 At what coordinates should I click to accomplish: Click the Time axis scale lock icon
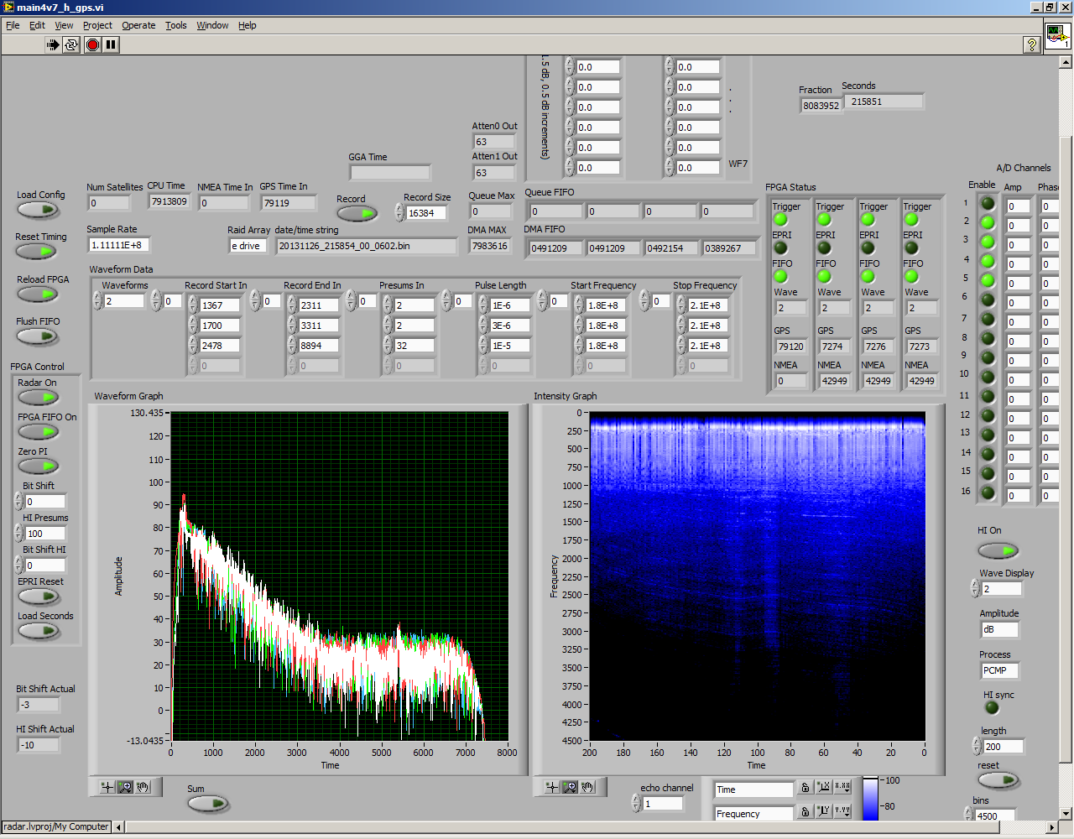805,788
